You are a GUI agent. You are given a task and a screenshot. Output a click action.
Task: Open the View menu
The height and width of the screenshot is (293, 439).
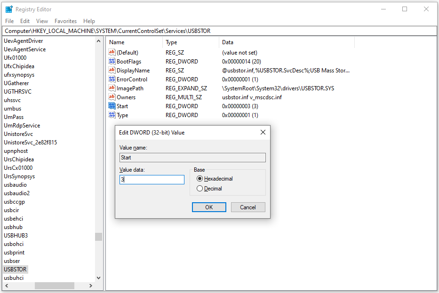pyautogui.click(x=42, y=21)
